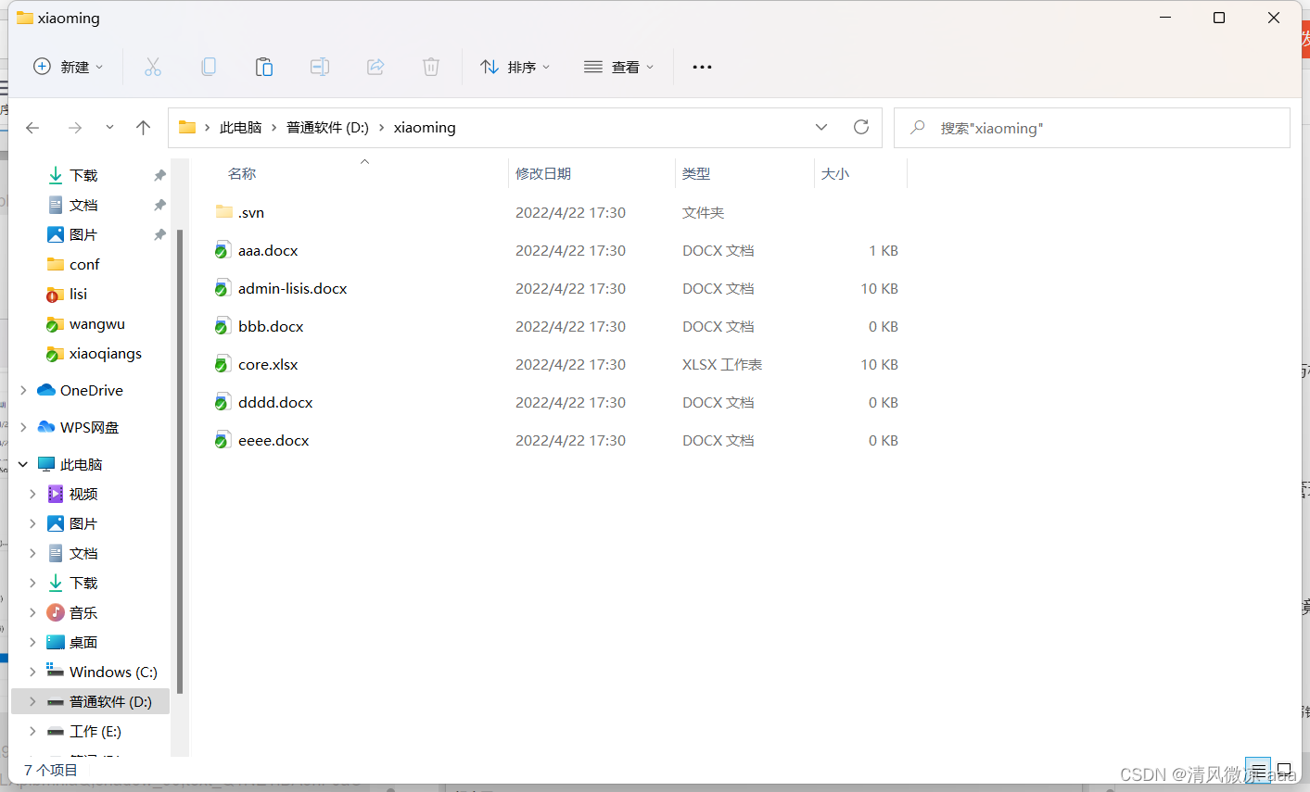Select the .svn folder icon
The height and width of the screenshot is (792, 1310).
[224, 212]
